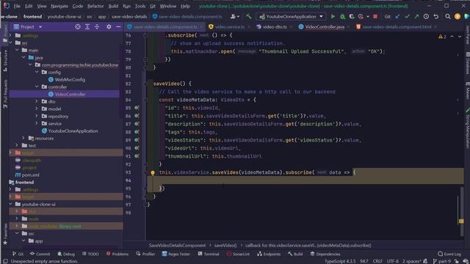Screen dimensions: 470x264
Task: Switch to save-video-details.component.html tab
Action: [x=397, y=27]
